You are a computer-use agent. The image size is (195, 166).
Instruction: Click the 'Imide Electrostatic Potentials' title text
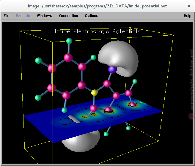point(97,31)
